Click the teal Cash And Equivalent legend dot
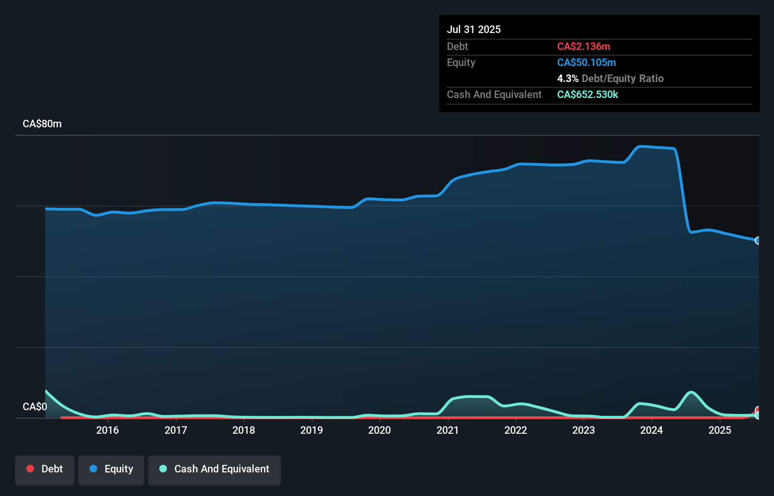Screen dimensions: 774x496 (x=163, y=469)
